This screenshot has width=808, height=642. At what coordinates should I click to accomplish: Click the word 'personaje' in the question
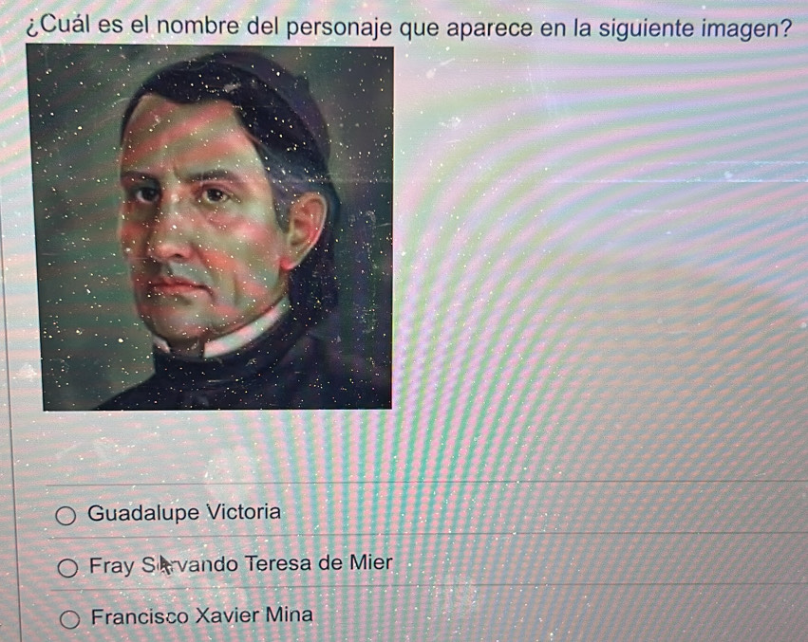click(339, 28)
